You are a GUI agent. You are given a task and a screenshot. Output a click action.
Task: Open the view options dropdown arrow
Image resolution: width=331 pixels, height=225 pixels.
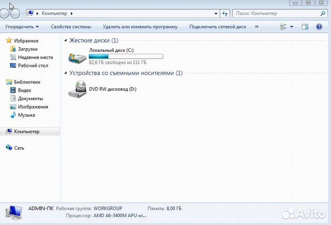pyautogui.click(x=291, y=27)
